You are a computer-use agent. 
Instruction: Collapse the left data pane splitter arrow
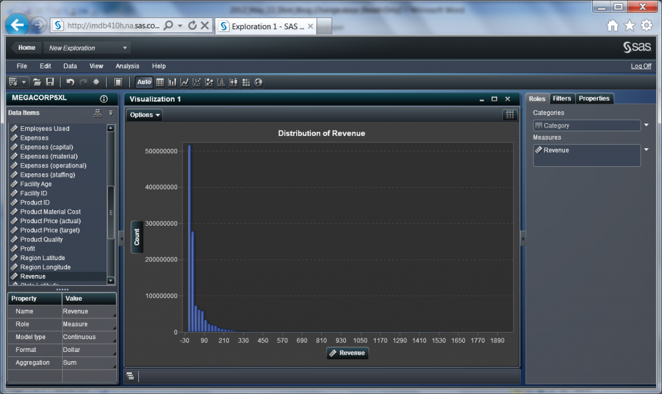tap(120, 239)
